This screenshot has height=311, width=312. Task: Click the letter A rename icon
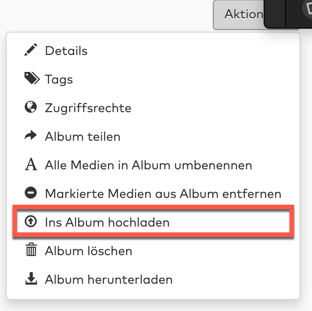coord(30,165)
